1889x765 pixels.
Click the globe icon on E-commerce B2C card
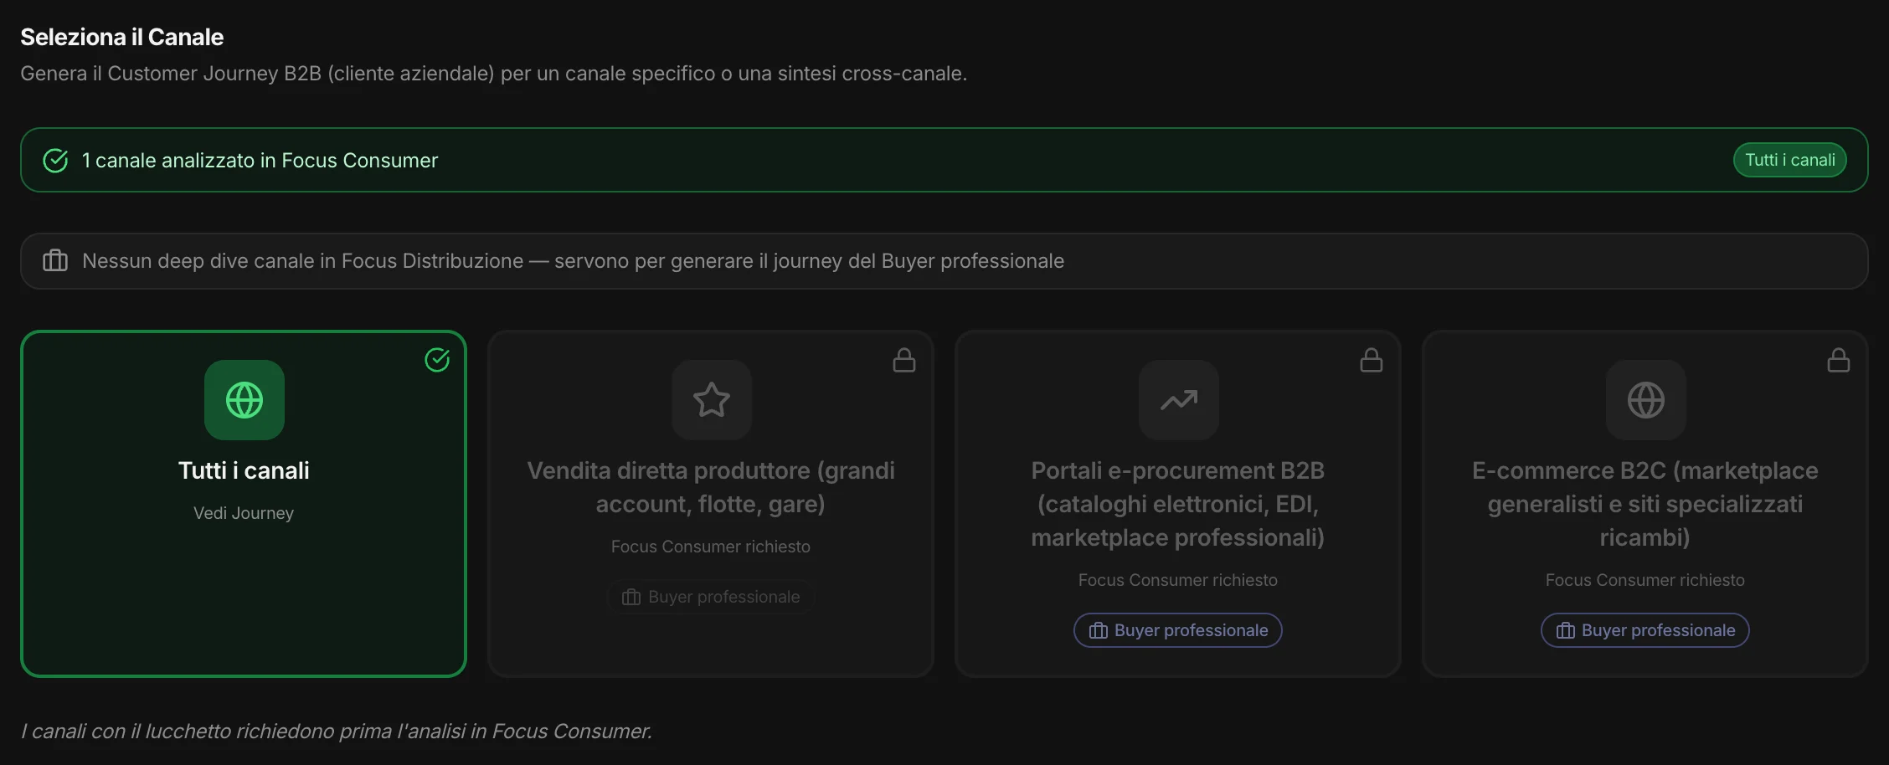tap(1646, 400)
